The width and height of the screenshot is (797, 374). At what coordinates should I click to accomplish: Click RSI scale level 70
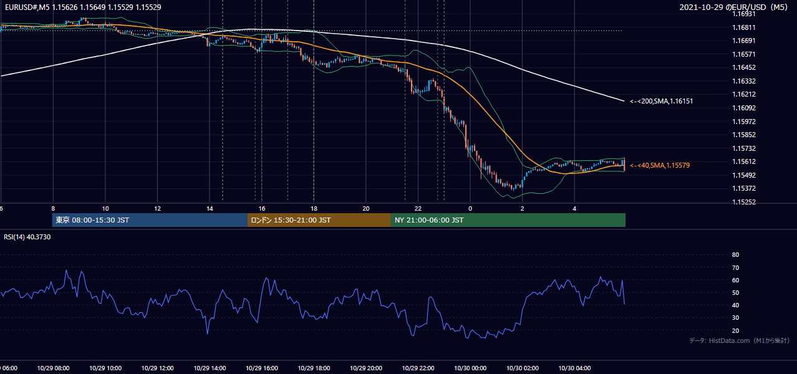[x=735, y=267]
